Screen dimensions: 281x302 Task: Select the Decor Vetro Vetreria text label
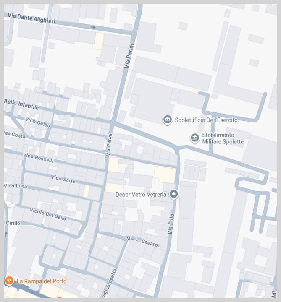tap(141, 195)
